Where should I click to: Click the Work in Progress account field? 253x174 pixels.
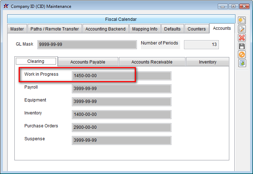tap(121, 76)
